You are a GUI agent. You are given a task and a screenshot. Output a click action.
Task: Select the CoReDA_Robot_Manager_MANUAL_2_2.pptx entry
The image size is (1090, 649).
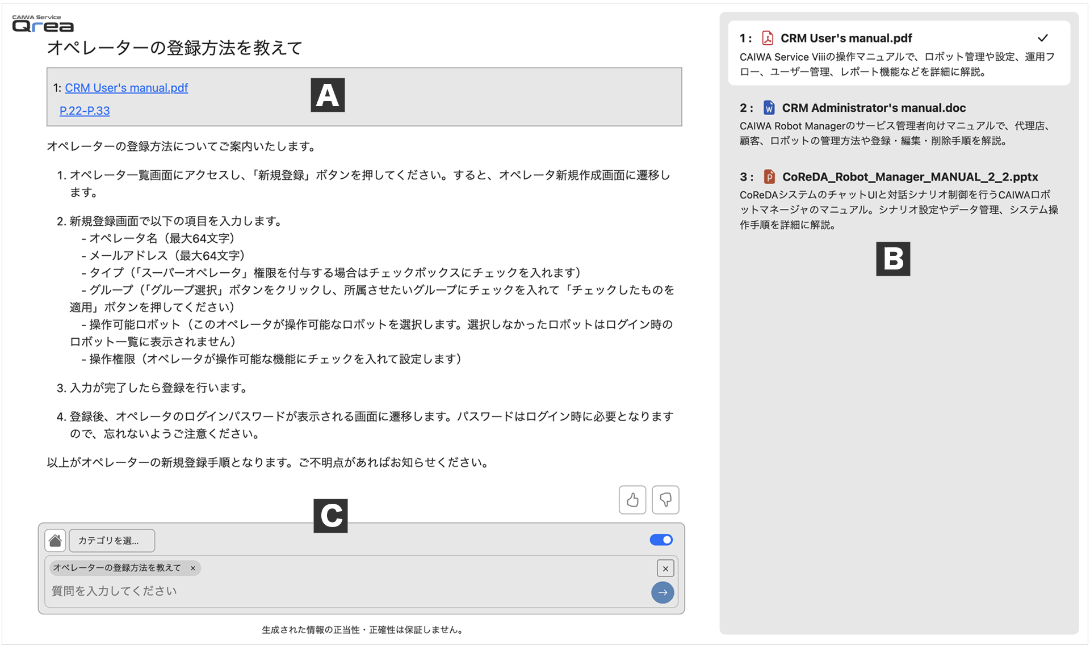pyautogui.click(x=909, y=177)
